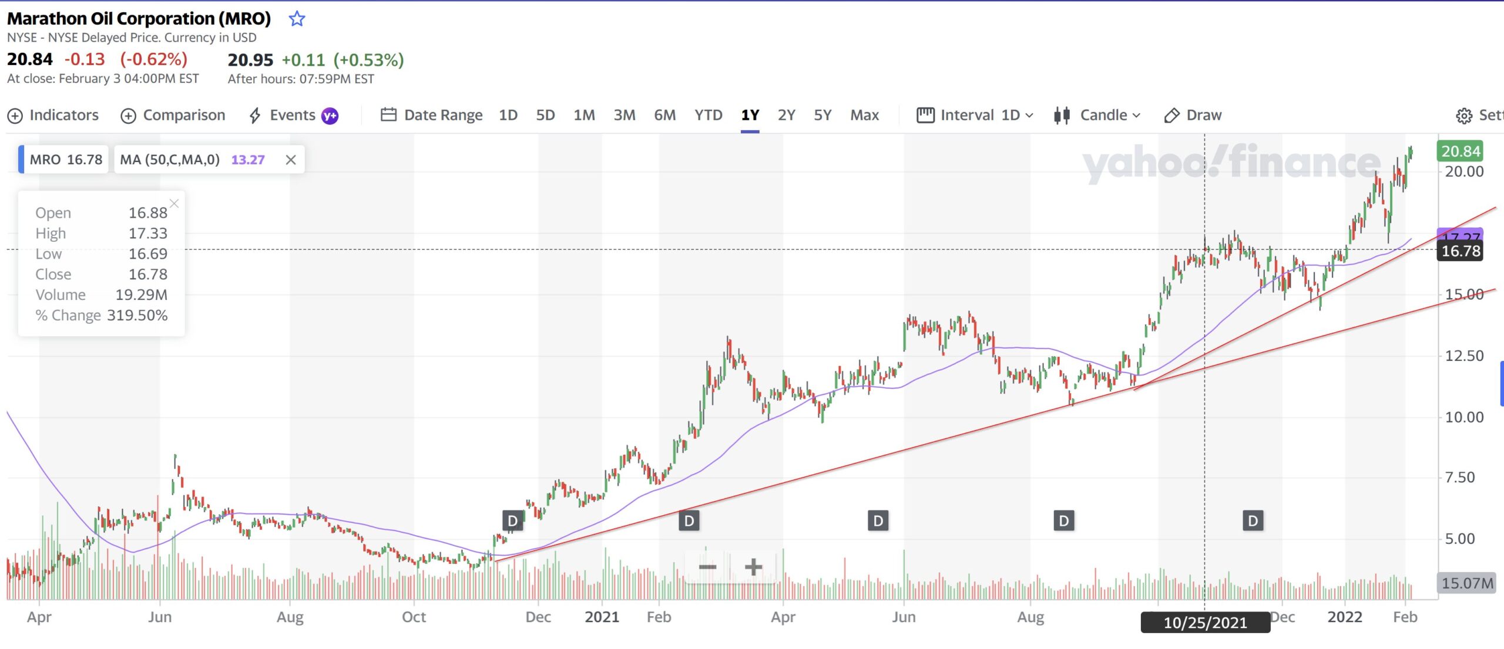
Task: Select the Max date range
Action: (864, 115)
